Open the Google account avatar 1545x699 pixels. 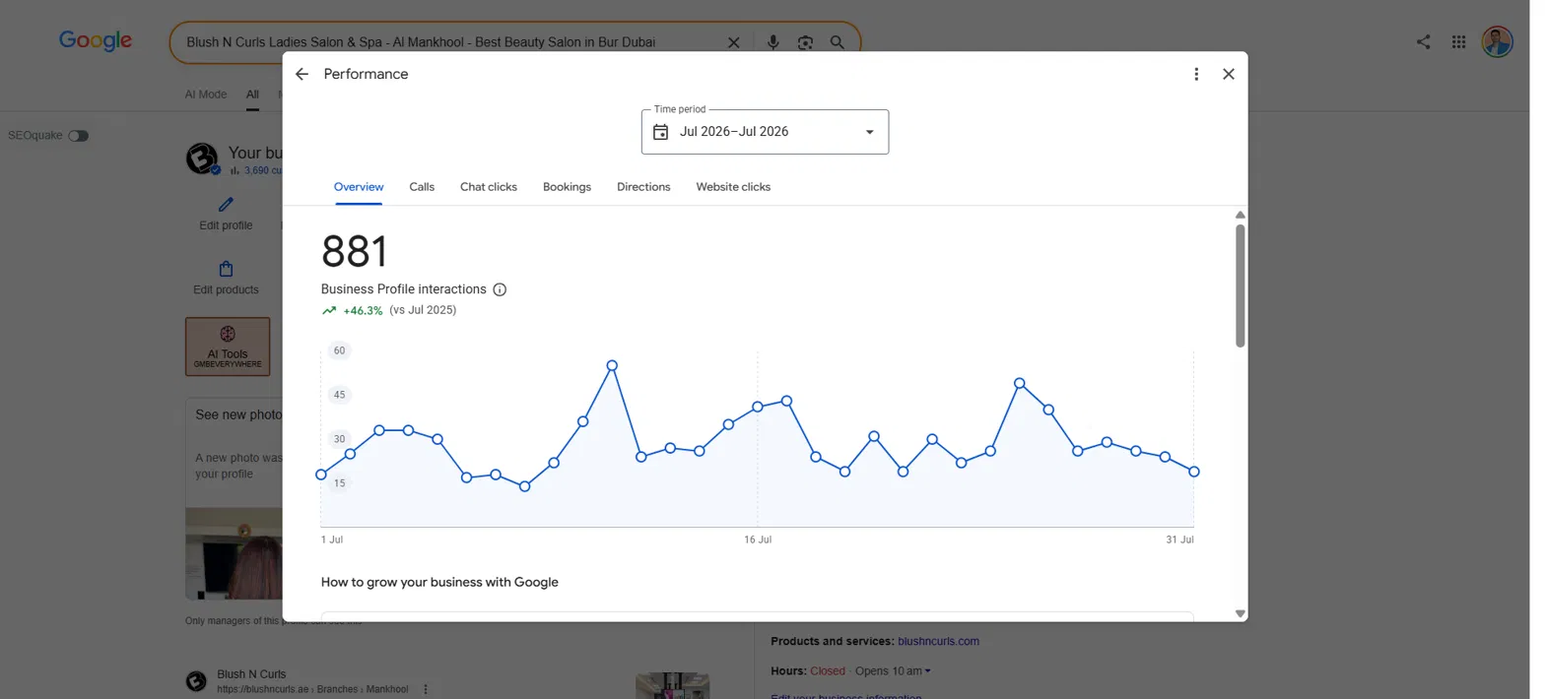pyautogui.click(x=1497, y=42)
